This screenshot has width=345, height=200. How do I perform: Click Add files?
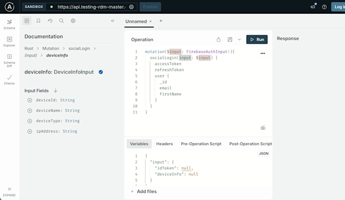144,191
